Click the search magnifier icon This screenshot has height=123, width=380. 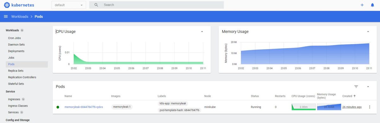pos(96,5)
